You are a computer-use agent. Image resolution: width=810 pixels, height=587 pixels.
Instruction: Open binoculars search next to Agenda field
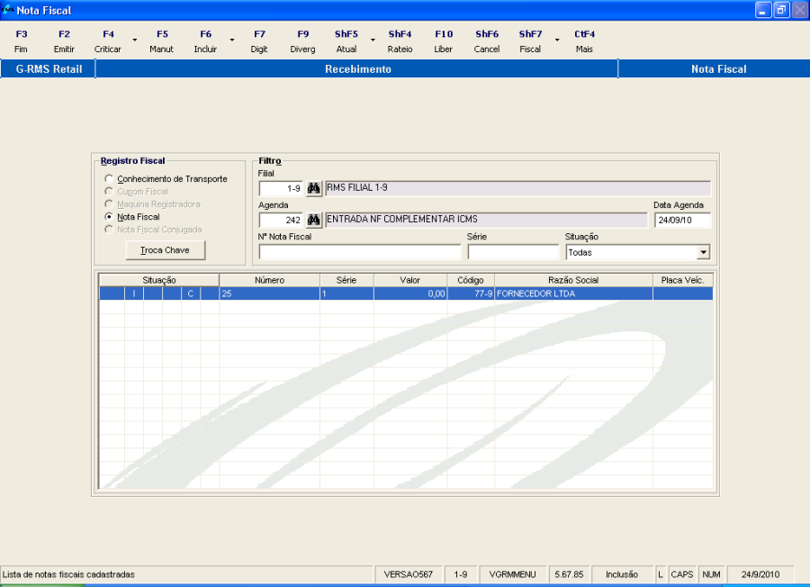pos(313,220)
